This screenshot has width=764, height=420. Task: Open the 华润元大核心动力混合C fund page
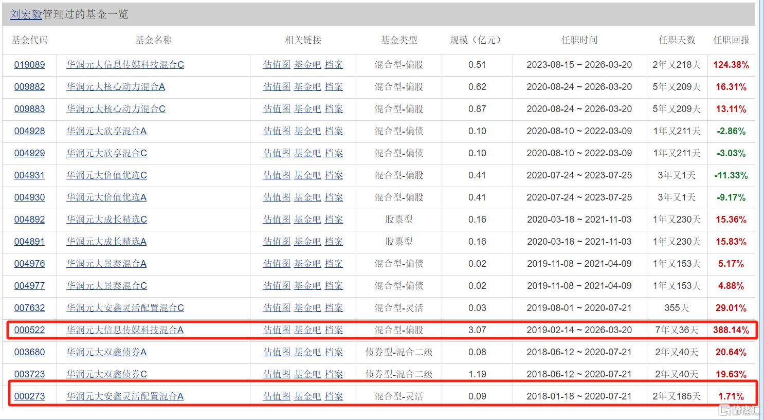(x=116, y=109)
